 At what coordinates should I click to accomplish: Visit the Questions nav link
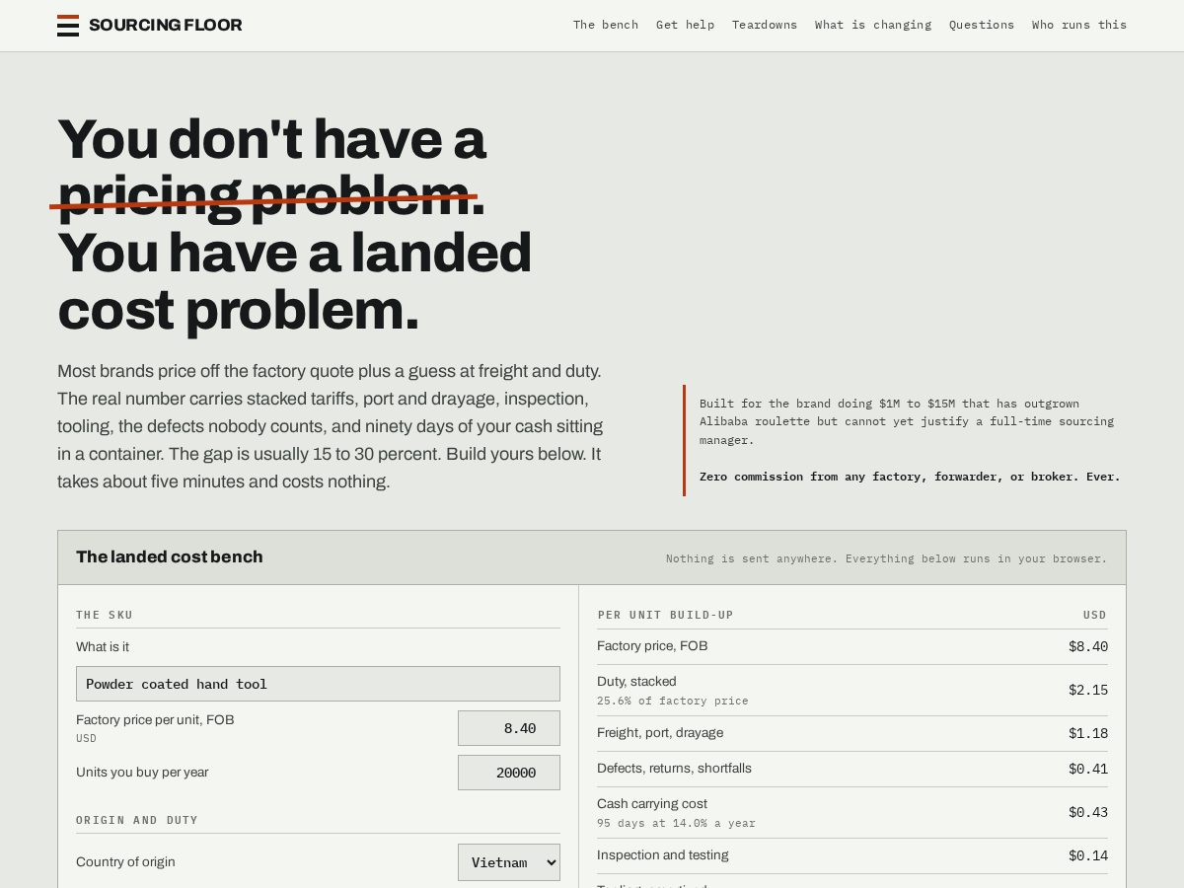click(982, 25)
